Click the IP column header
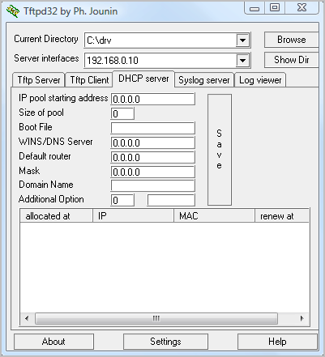Image resolution: width=325 pixels, height=357 pixels. click(133, 216)
